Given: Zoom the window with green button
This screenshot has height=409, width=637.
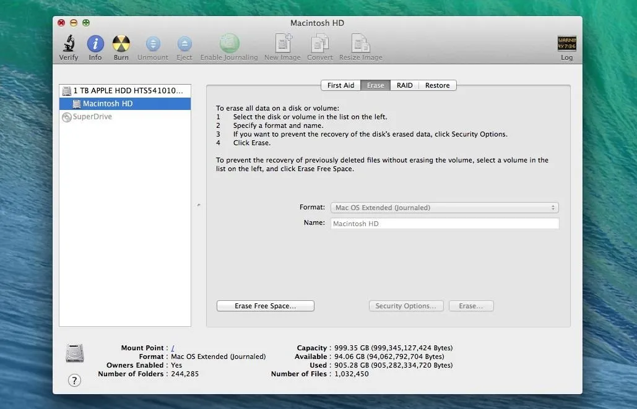Looking at the screenshot, I should (x=86, y=23).
